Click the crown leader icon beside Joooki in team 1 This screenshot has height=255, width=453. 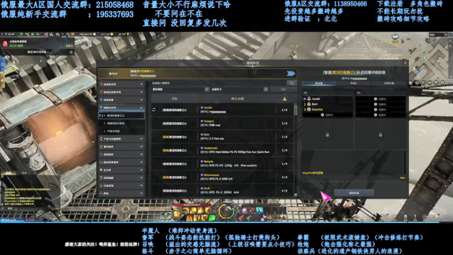pos(305,99)
